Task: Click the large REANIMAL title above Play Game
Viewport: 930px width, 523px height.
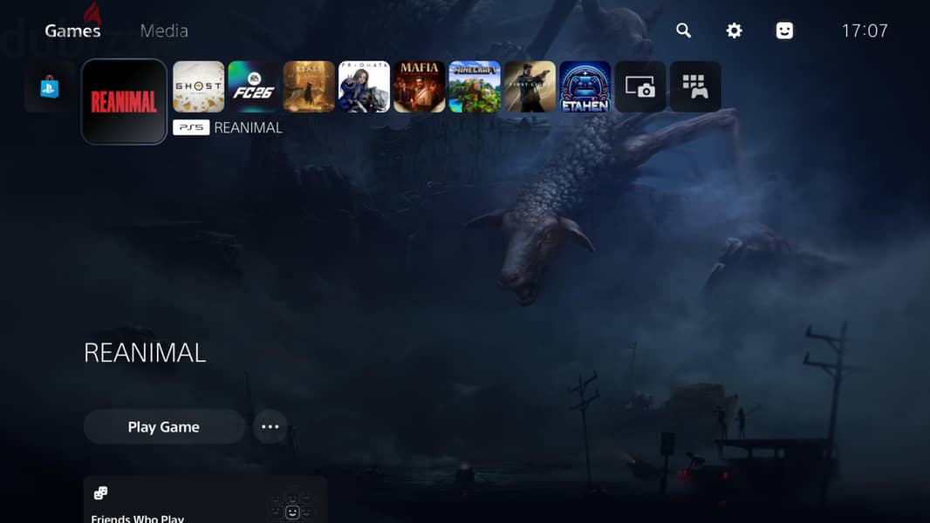Action: click(146, 353)
